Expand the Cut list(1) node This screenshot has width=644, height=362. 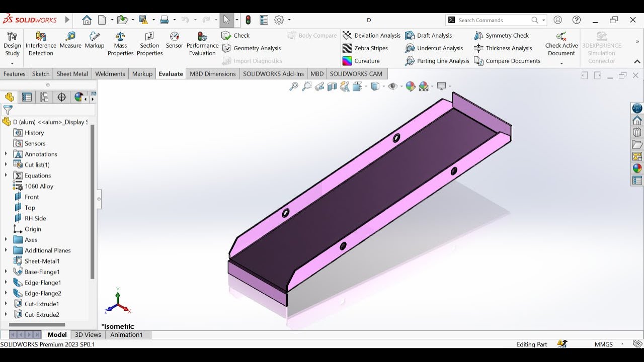point(6,164)
